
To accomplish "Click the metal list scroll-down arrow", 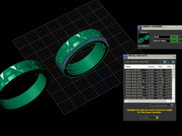I will 174,98.
